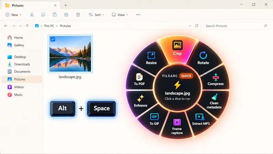Click landscape.jpg text in wheel center

[x=177, y=93]
